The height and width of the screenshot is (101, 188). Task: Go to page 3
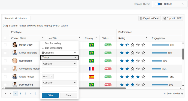tap(25, 93)
